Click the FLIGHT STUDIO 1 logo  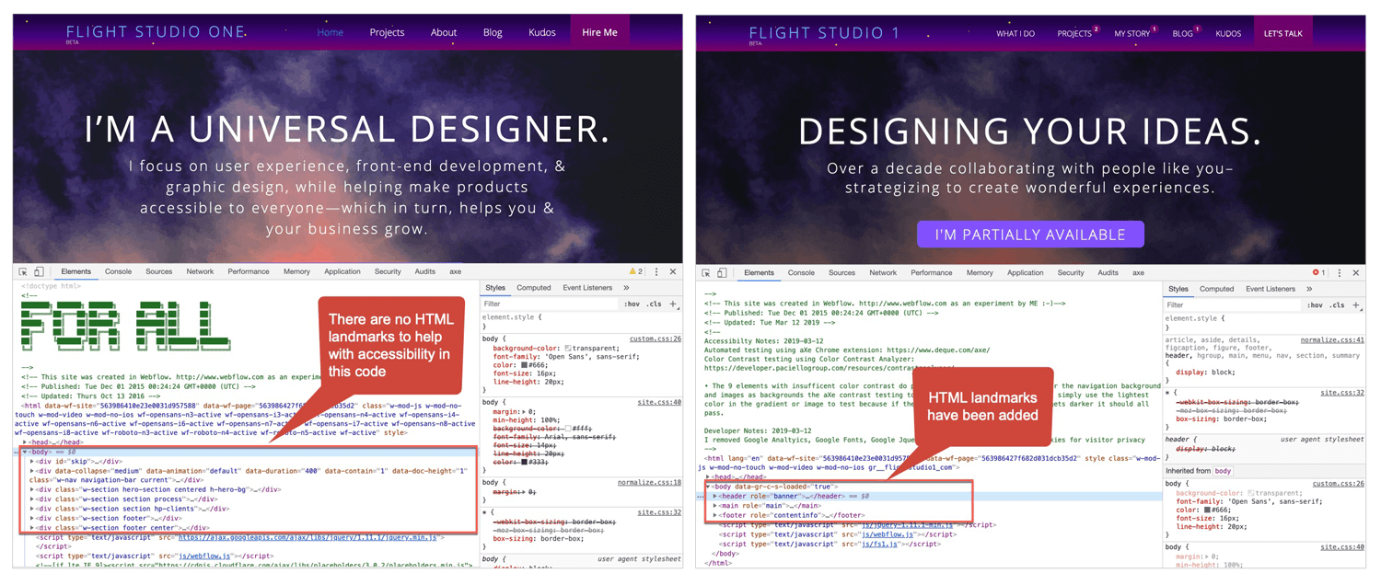click(825, 33)
